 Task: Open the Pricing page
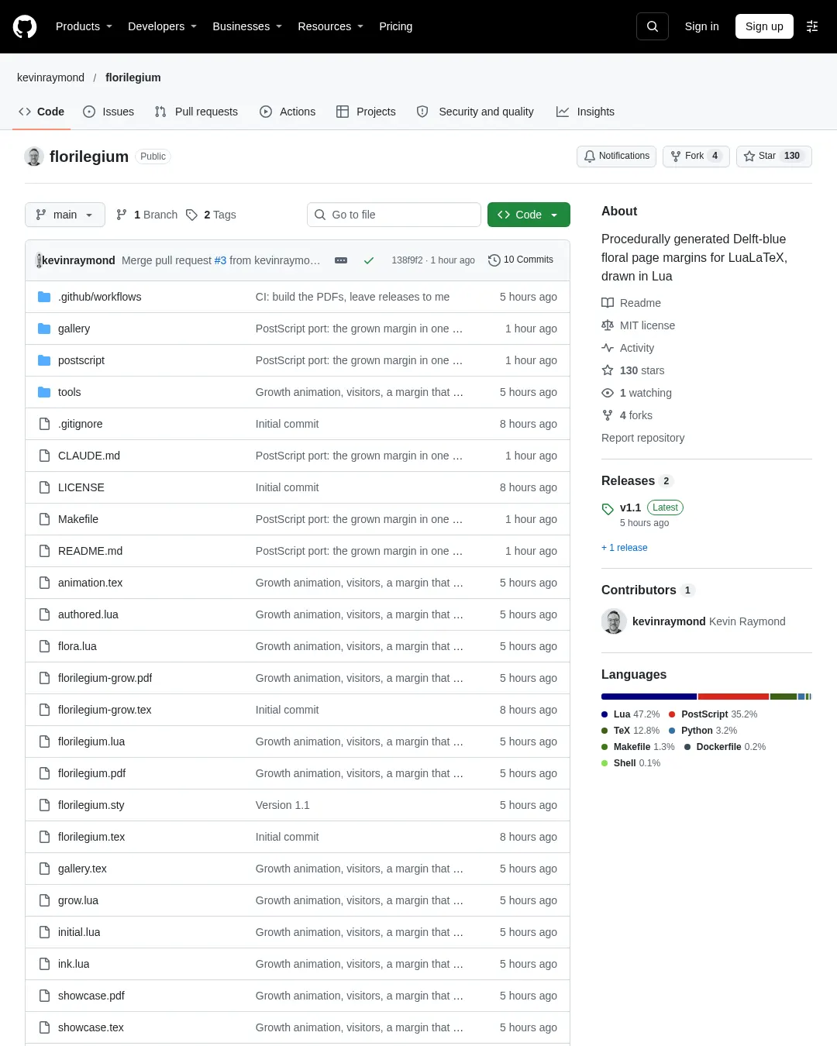click(395, 26)
